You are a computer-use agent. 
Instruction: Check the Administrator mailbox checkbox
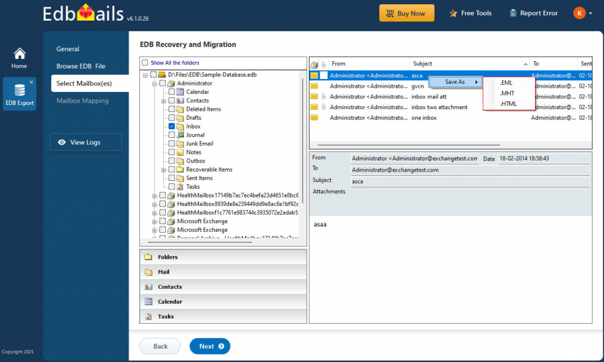coord(163,83)
